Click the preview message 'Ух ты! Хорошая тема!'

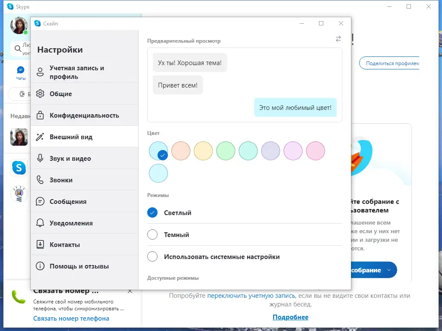pos(190,63)
